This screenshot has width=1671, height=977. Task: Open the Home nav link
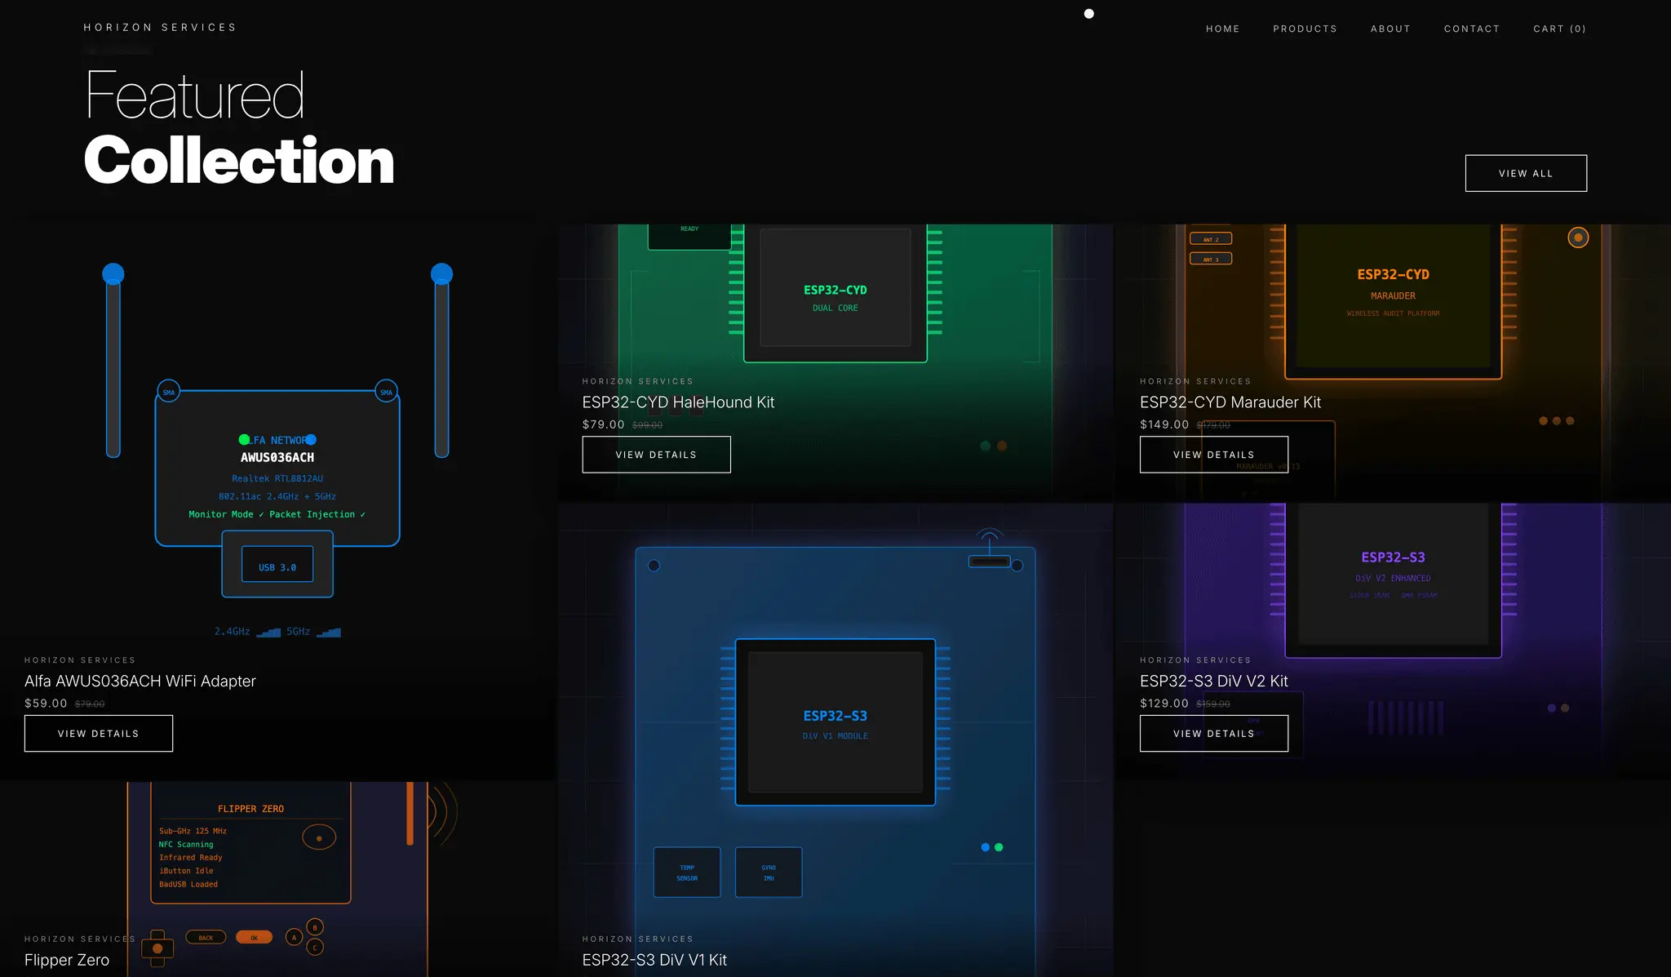(x=1222, y=29)
